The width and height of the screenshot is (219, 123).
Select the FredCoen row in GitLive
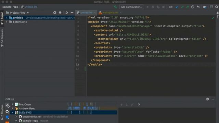point(64,104)
